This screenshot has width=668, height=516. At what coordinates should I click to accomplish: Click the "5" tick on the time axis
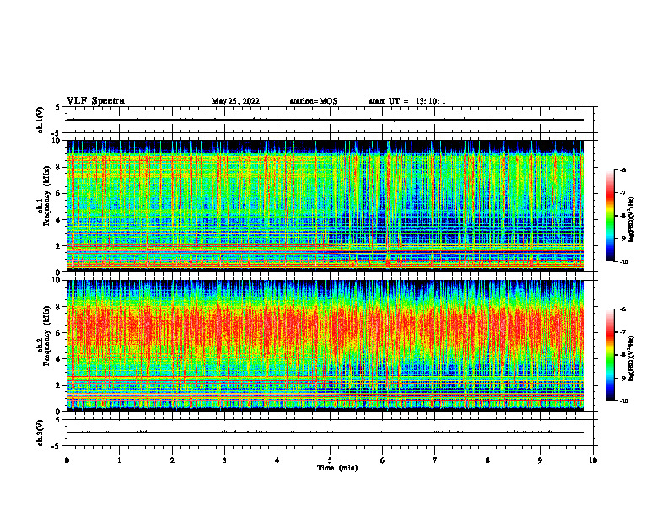[330, 460]
